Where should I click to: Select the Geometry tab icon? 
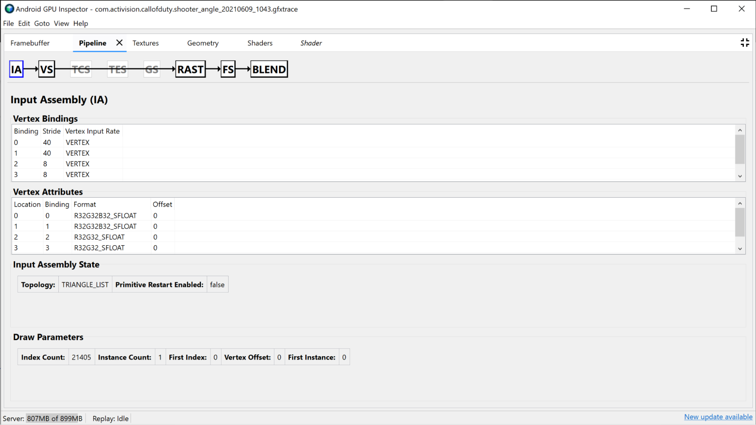click(202, 43)
